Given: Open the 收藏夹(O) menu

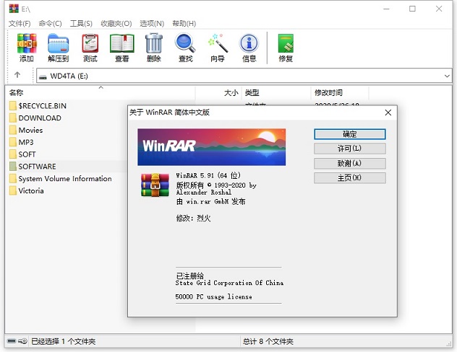Looking at the screenshot, I should click(116, 24).
